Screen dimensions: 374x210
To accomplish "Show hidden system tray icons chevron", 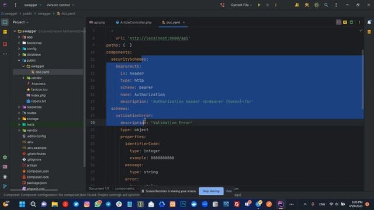I will click(x=305, y=204).
